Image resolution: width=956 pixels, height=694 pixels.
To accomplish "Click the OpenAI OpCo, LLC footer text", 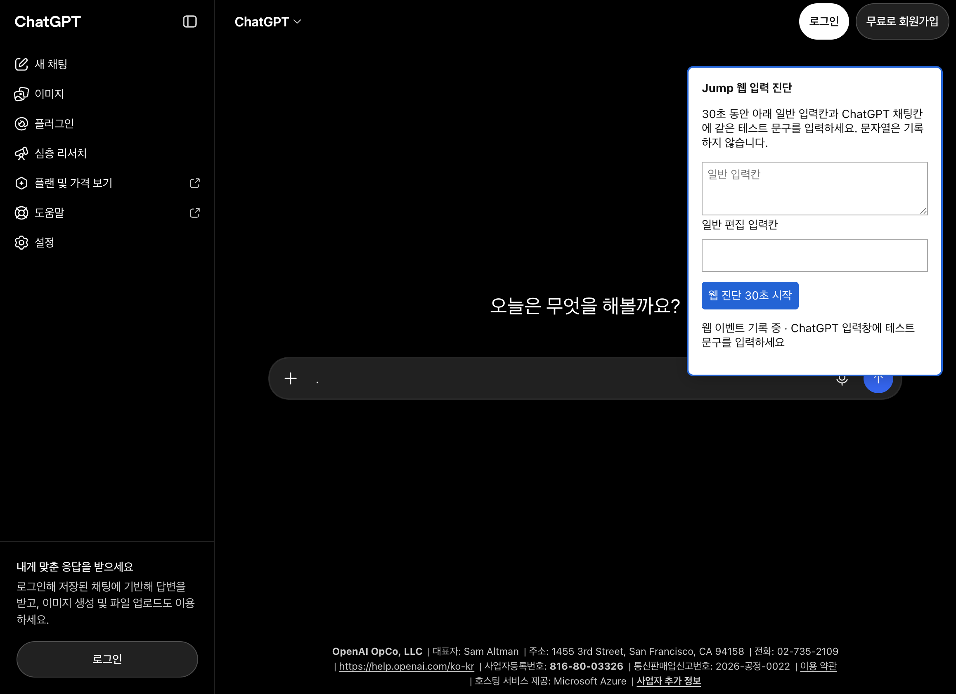I will (377, 652).
